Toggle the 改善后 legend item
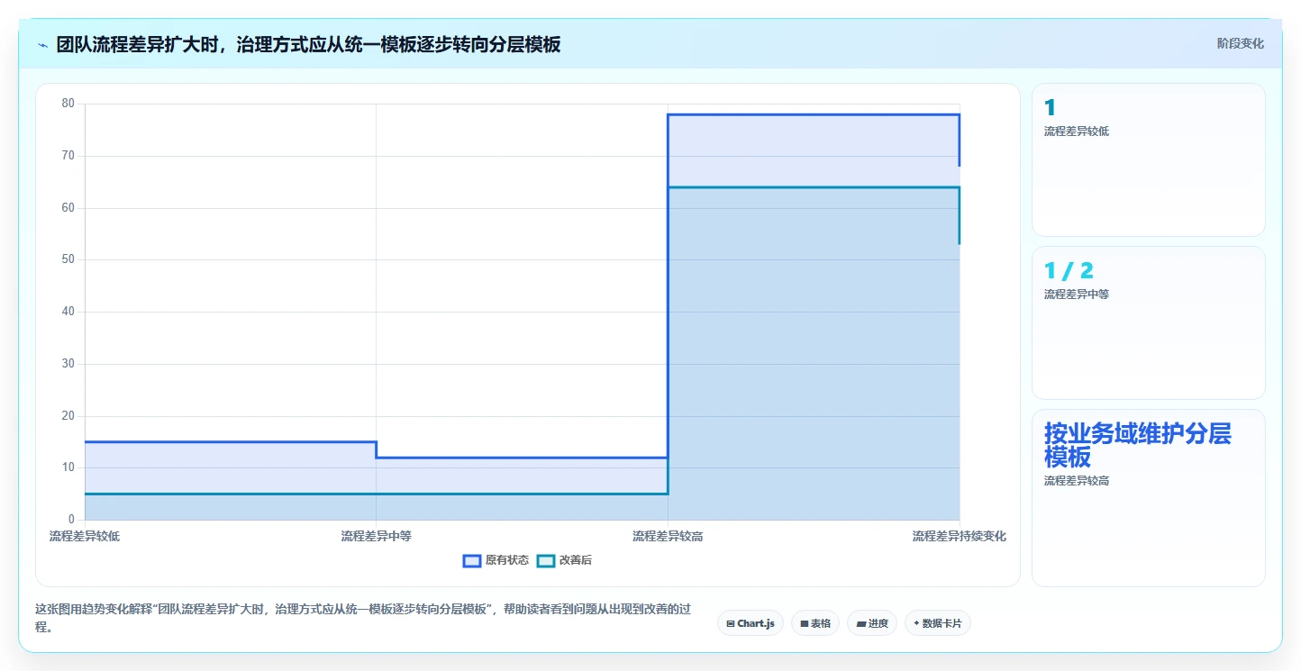This screenshot has width=1301, height=671. click(x=564, y=560)
